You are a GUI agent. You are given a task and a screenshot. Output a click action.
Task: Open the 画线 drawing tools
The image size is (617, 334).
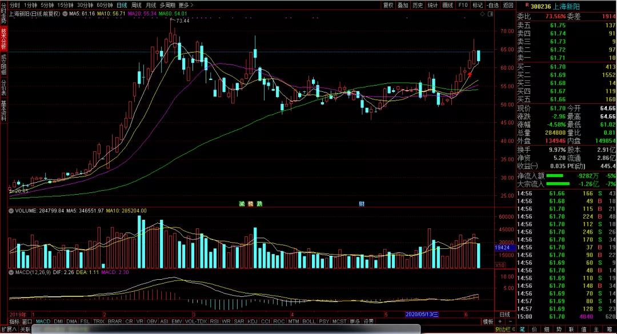click(448, 5)
